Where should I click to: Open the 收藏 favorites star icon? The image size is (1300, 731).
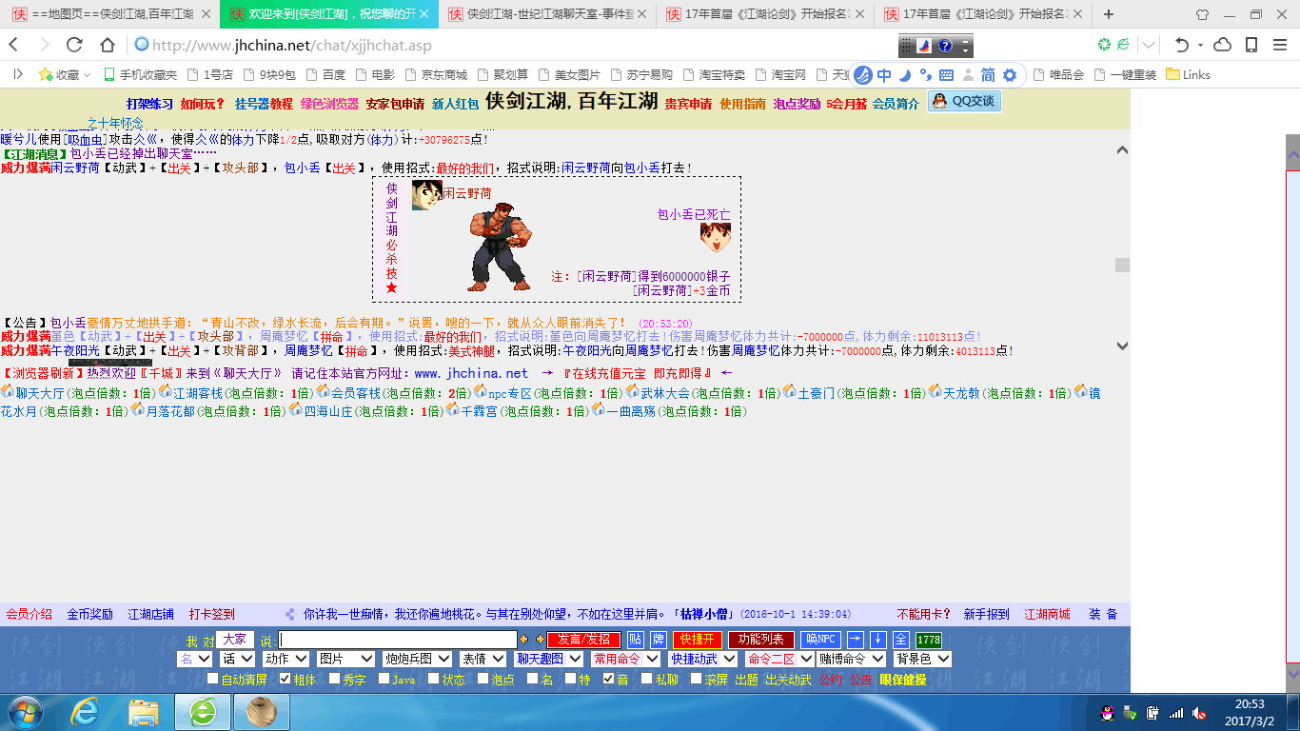45,74
